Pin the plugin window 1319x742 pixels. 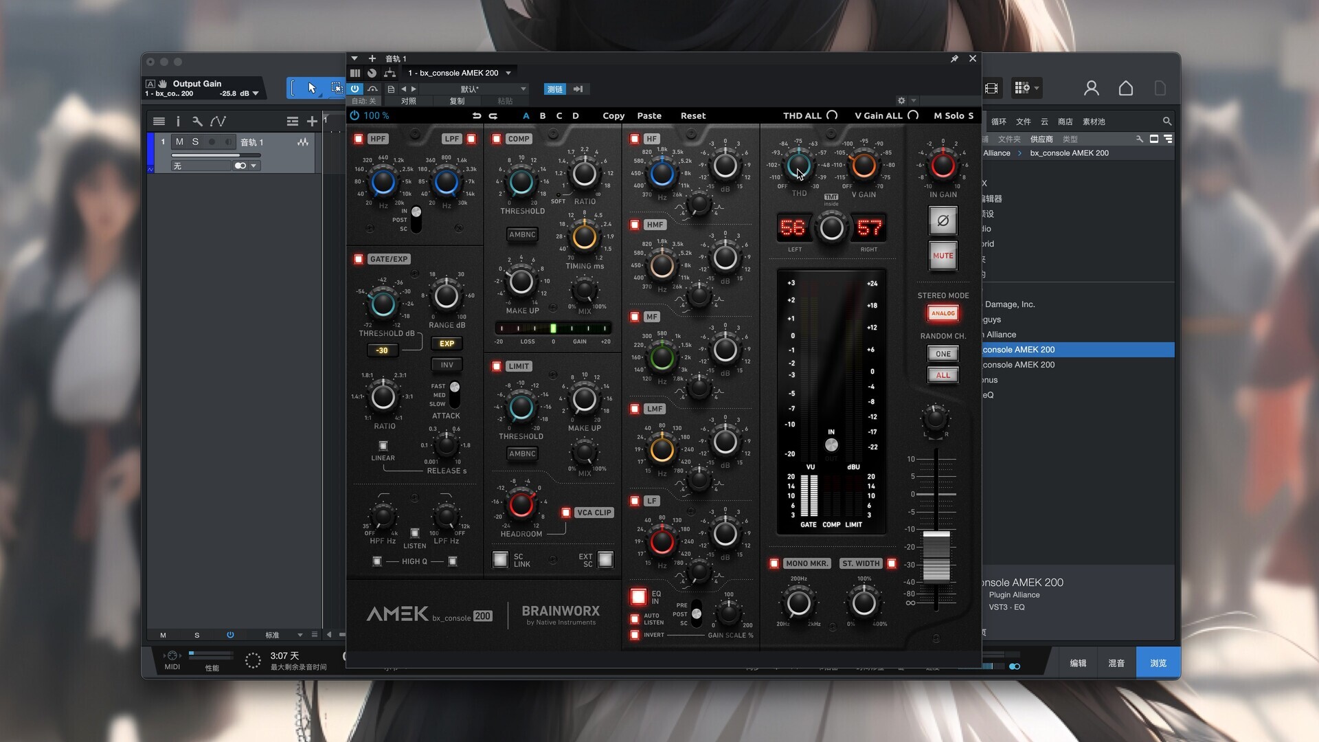[x=954, y=58]
